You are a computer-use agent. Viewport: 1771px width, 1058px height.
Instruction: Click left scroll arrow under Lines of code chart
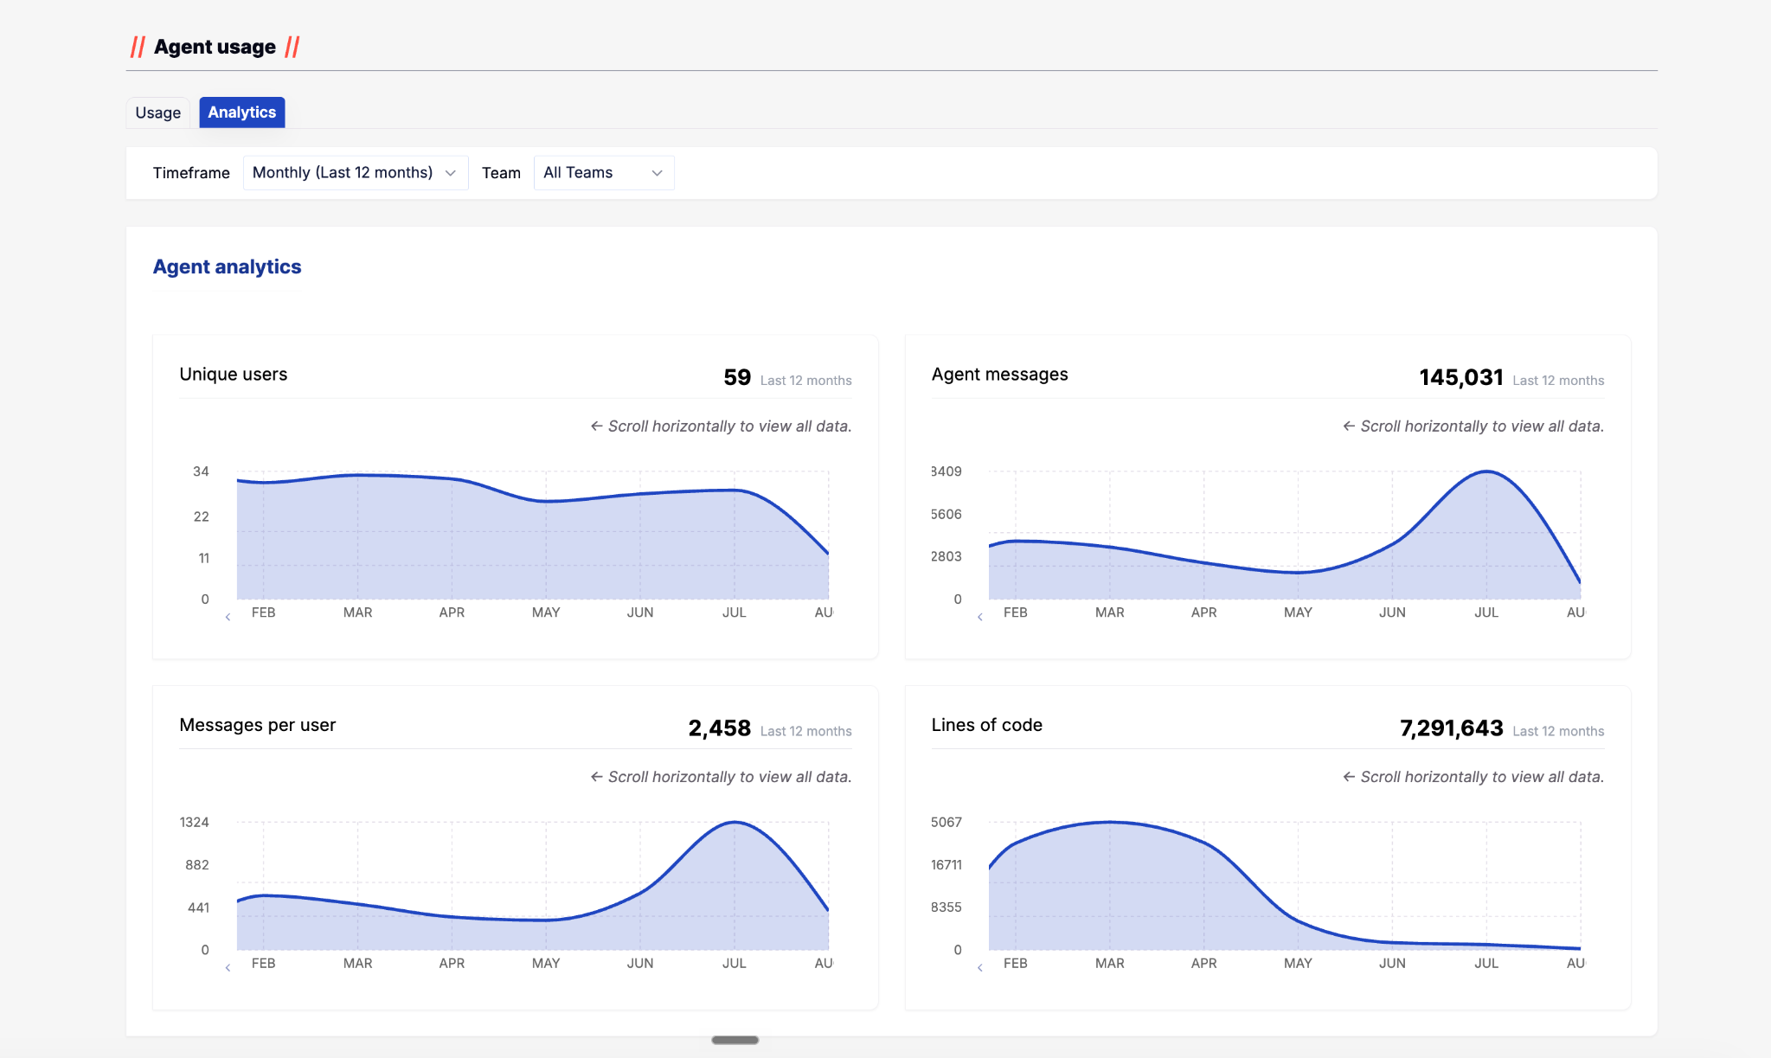[x=979, y=967]
